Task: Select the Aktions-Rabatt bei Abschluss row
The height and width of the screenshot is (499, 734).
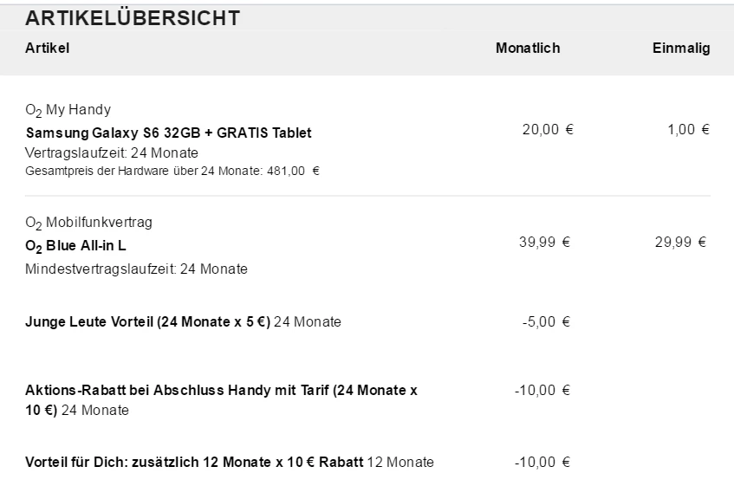Action: pos(221,399)
